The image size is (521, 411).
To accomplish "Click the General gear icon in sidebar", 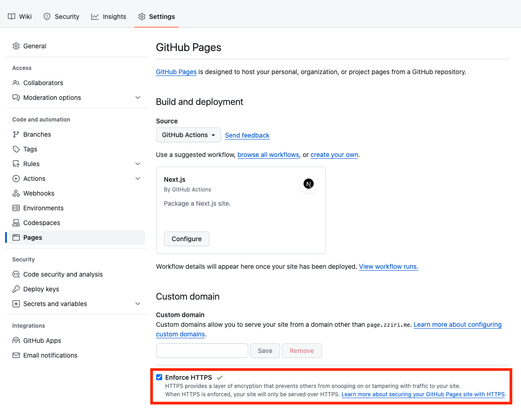I will 16,46.
